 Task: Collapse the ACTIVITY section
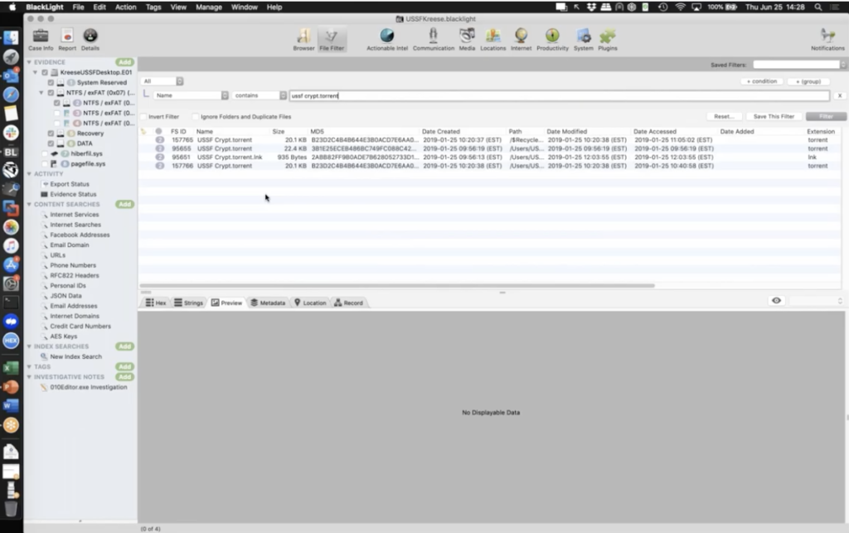pos(29,174)
